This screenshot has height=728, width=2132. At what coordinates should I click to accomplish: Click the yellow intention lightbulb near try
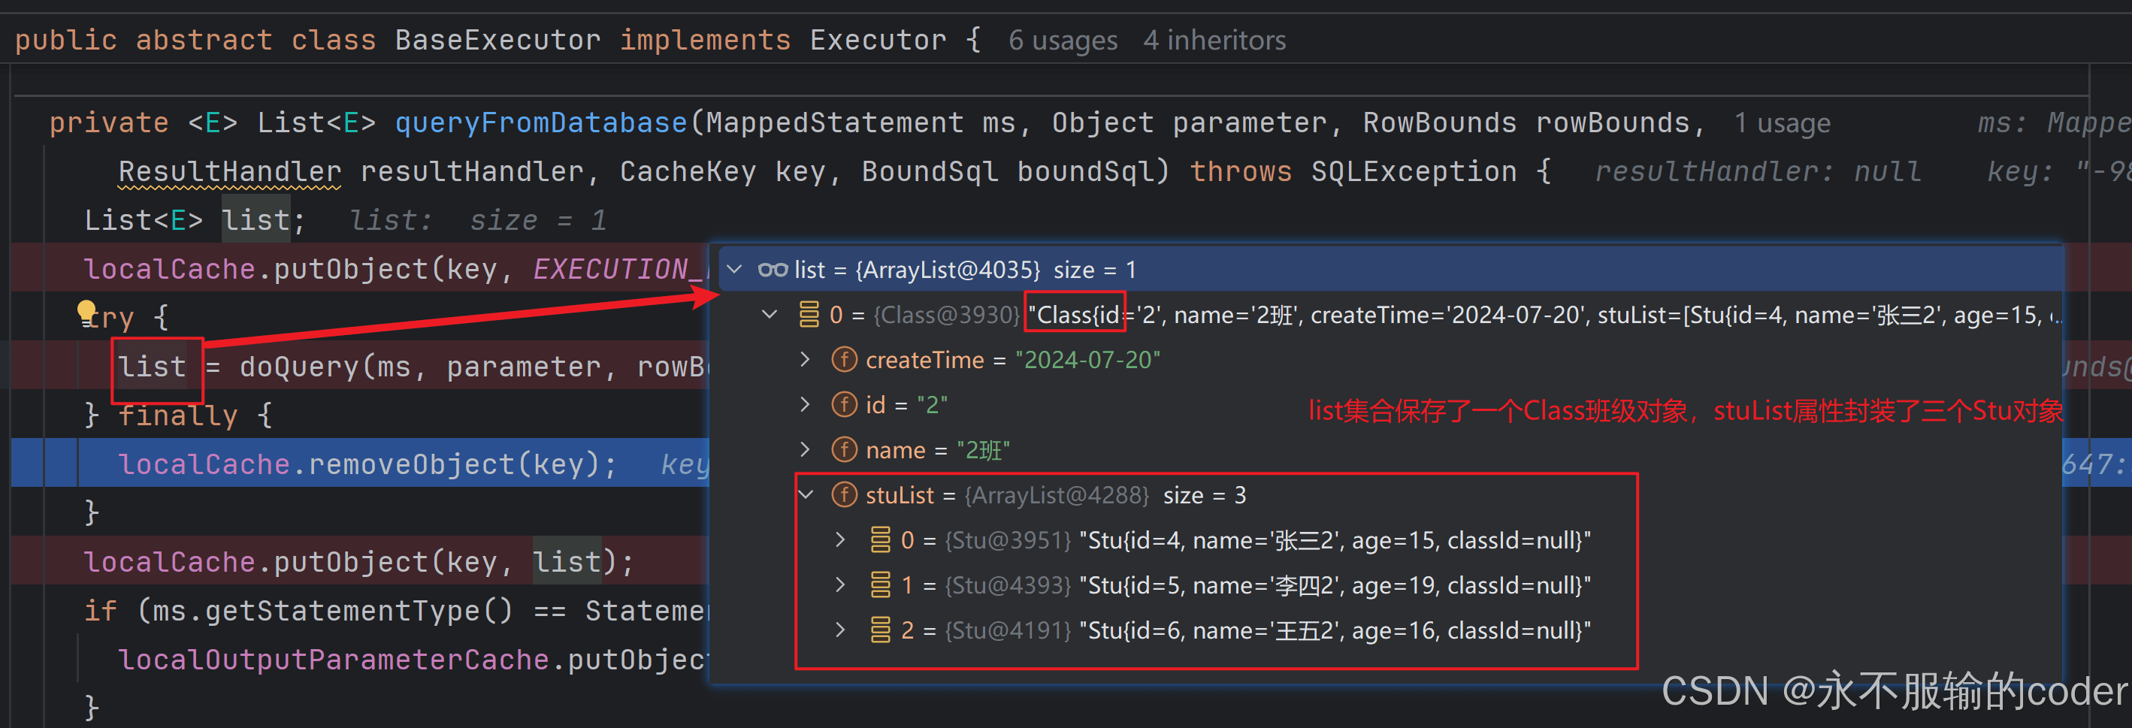tap(86, 313)
